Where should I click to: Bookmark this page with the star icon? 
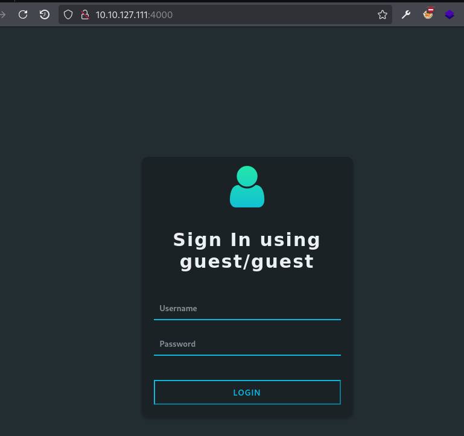pyautogui.click(x=383, y=14)
